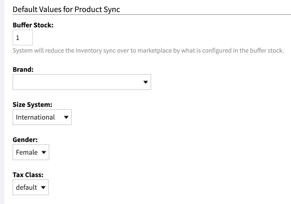Screen dimensions: 291x204
Task: Click the Gender dropdown arrow icon
Action: 44,152
